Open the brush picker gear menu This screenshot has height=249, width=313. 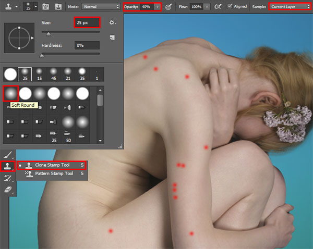[112, 22]
